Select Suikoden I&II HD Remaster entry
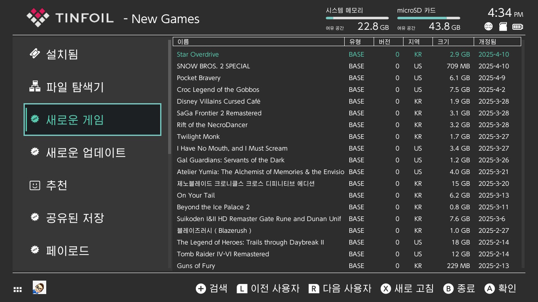The width and height of the screenshot is (538, 302). 347,219
